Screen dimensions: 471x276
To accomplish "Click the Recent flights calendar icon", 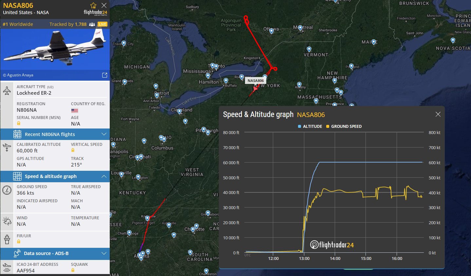I will coord(17,134).
